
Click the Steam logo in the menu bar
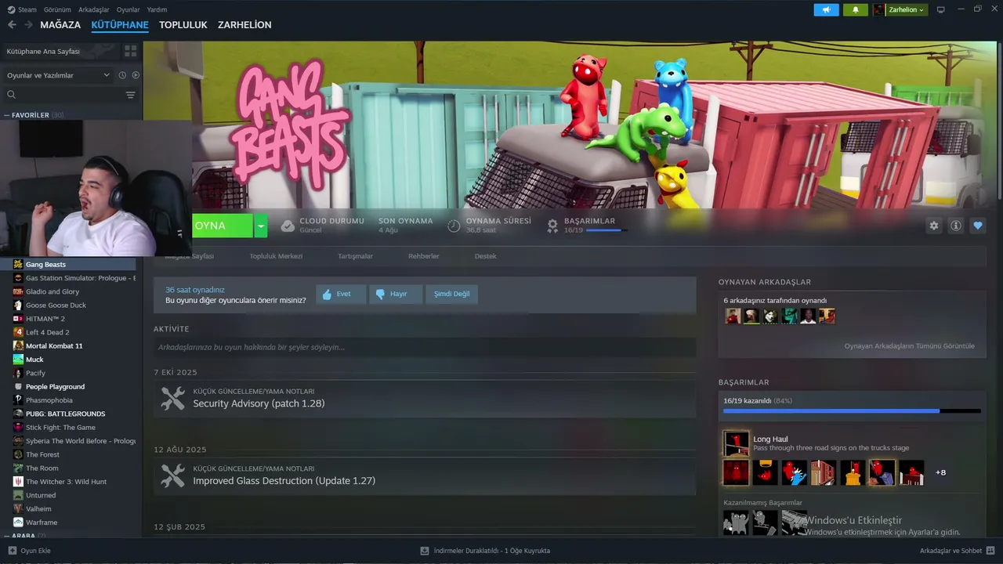(11, 9)
